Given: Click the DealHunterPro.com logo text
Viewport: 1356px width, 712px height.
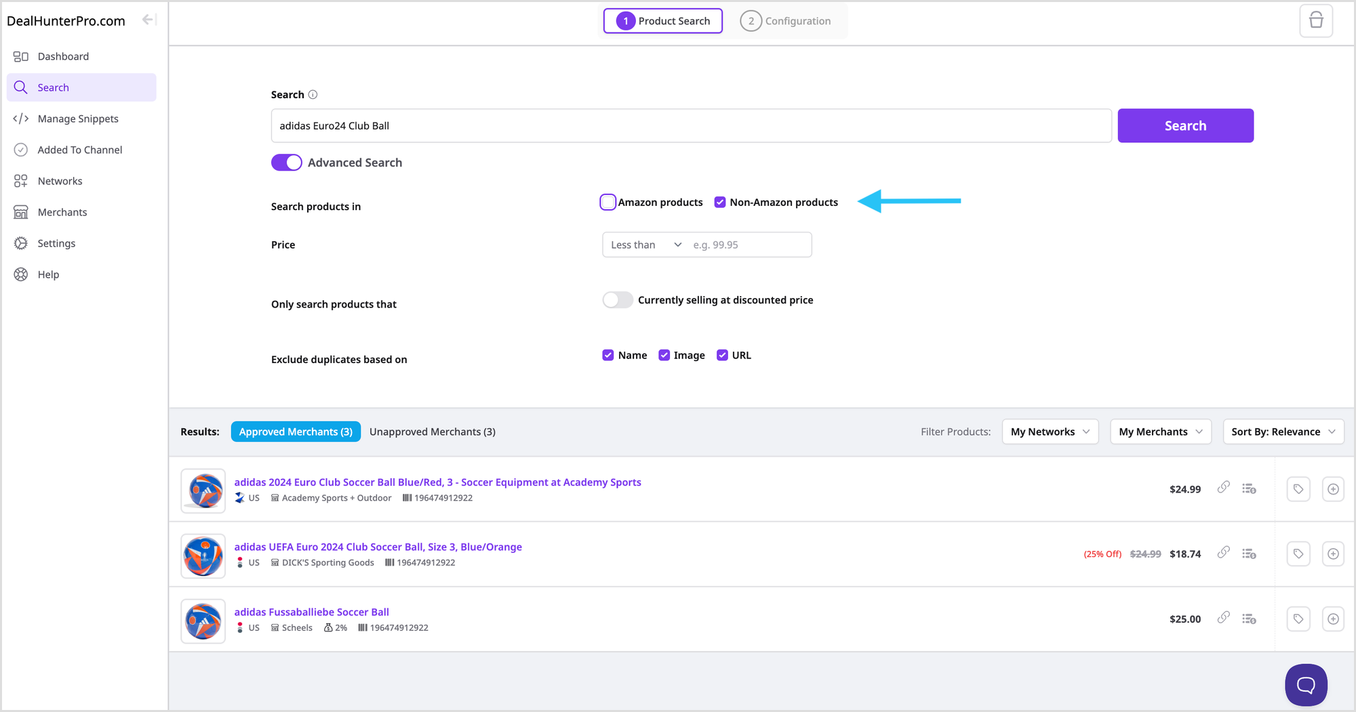Looking at the screenshot, I should point(66,20).
